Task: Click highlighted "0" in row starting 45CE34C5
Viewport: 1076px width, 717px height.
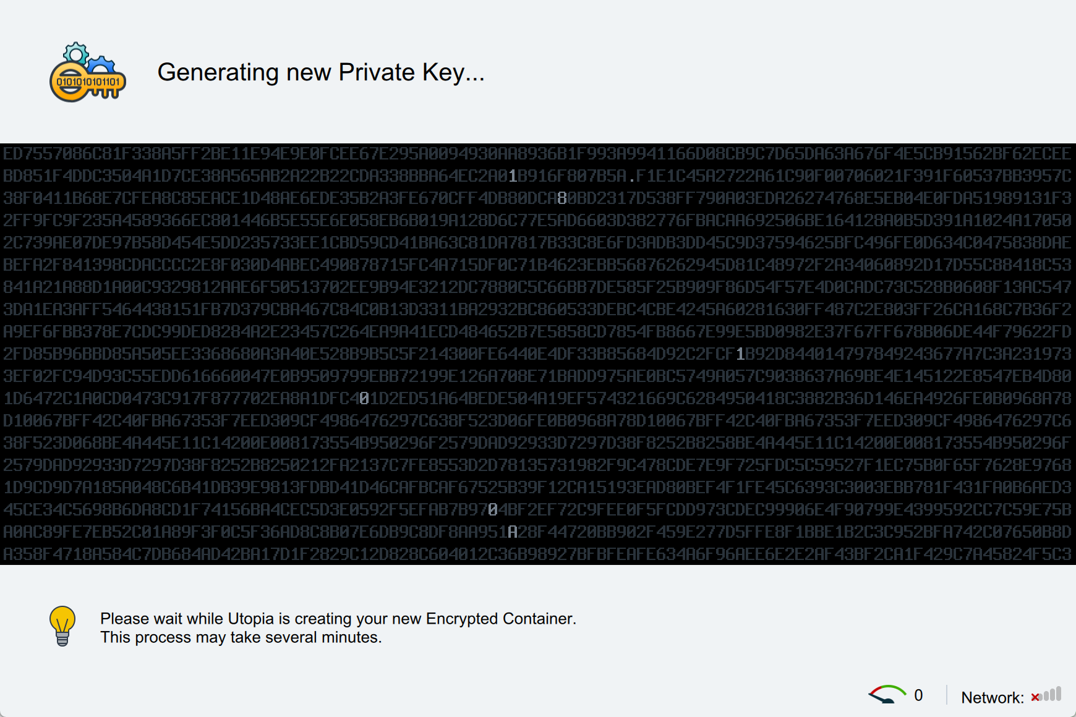Action: pos(493,510)
